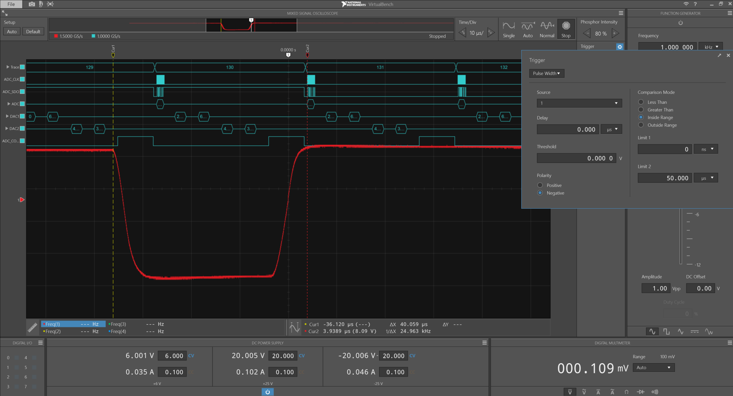The height and width of the screenshot is (396, 733).
Task: Toggle cursors icon in measurement bar
Action: point(295,328)
